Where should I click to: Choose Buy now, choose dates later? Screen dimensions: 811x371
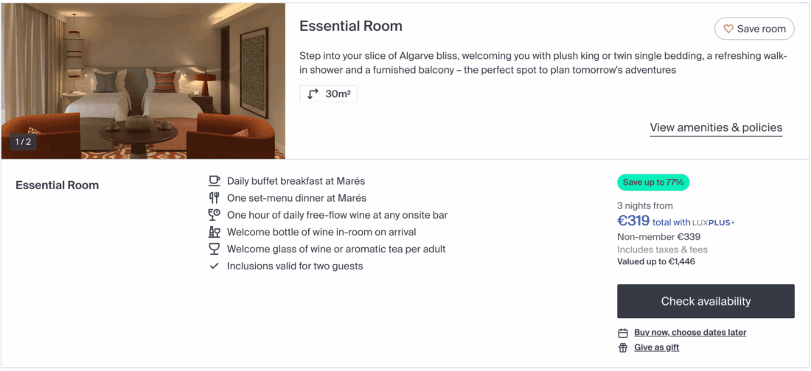click(x=690, y=333)
